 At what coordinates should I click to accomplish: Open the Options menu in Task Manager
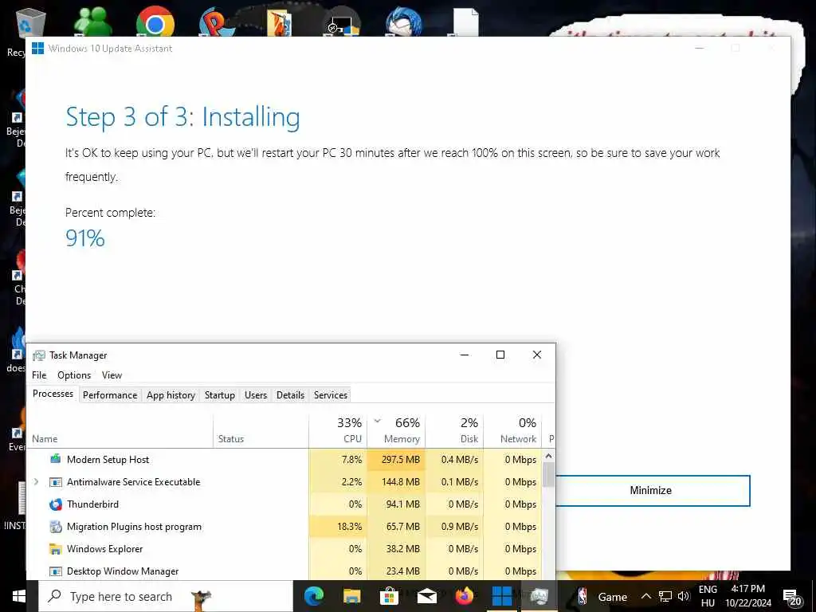tap(74, 375)
